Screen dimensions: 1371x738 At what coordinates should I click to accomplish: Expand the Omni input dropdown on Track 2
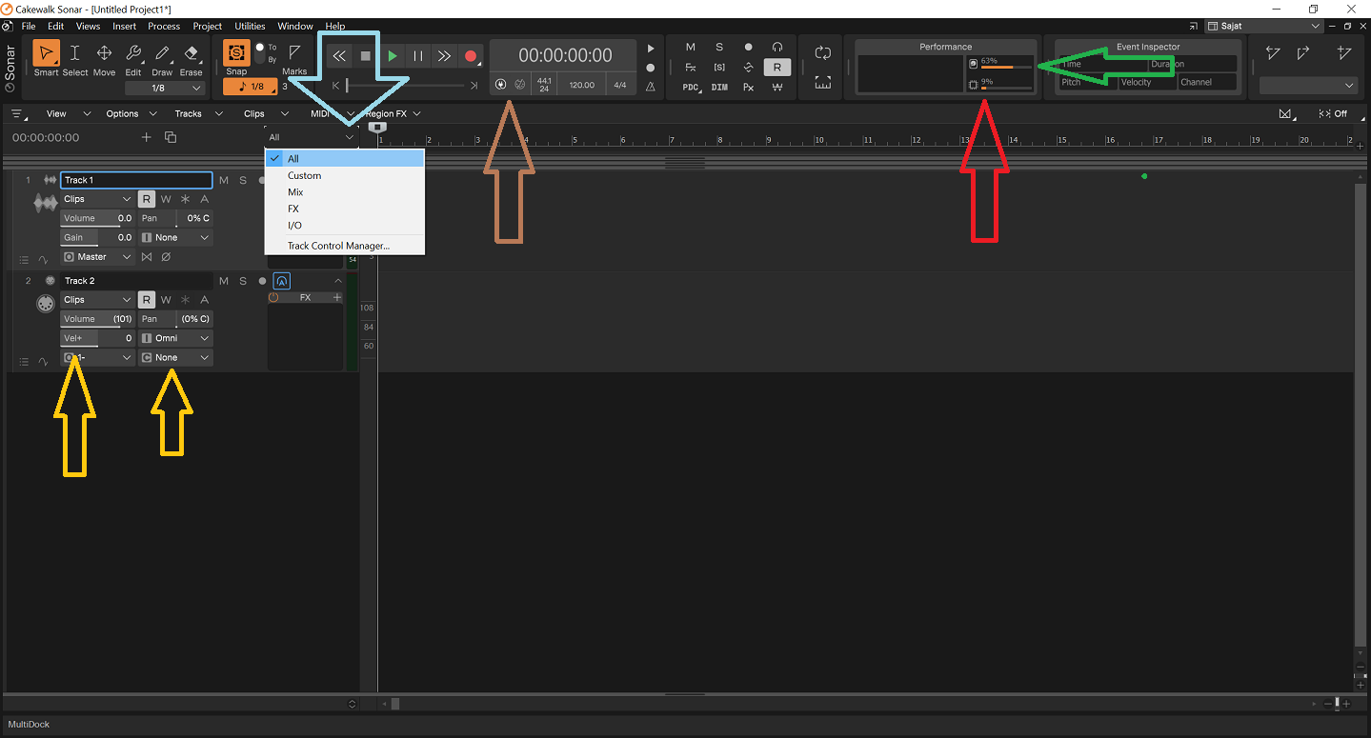point(175,338)
